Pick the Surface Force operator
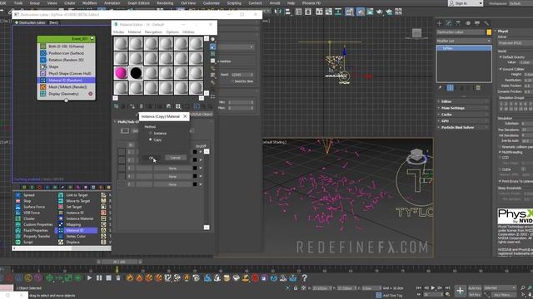Image resolution: width=533 pixels, height=299 pixels. (34, 207)
